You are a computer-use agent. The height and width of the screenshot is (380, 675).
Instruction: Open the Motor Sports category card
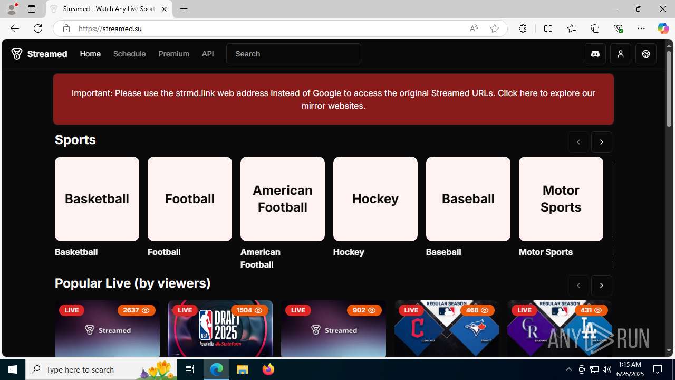point(561,199)
